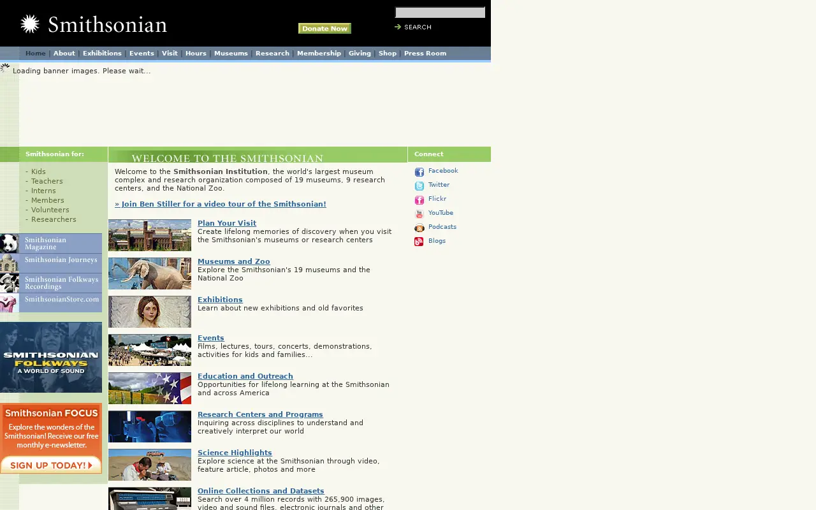Image resolution: width=816 pixels, height=510 pixels.
Task: Click the portrait thumbnail for Exhibitions
Action: (x=150, y=312)
